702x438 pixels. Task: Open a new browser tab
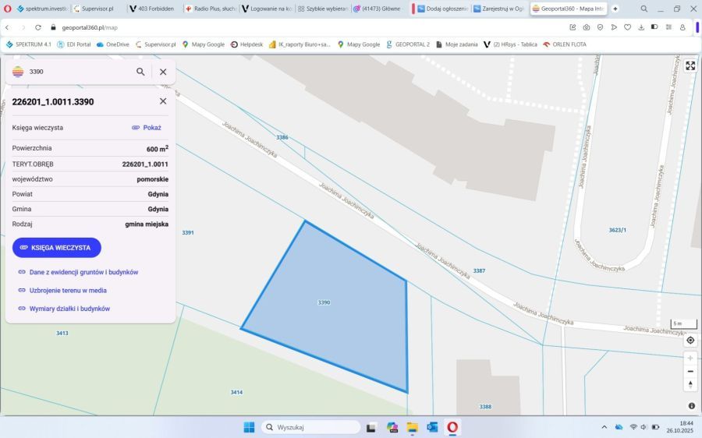click(x=615, y=9)
